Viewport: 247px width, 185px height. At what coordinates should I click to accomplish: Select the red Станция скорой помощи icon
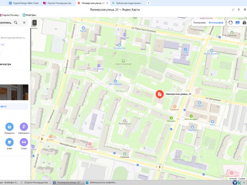point(90,144)
